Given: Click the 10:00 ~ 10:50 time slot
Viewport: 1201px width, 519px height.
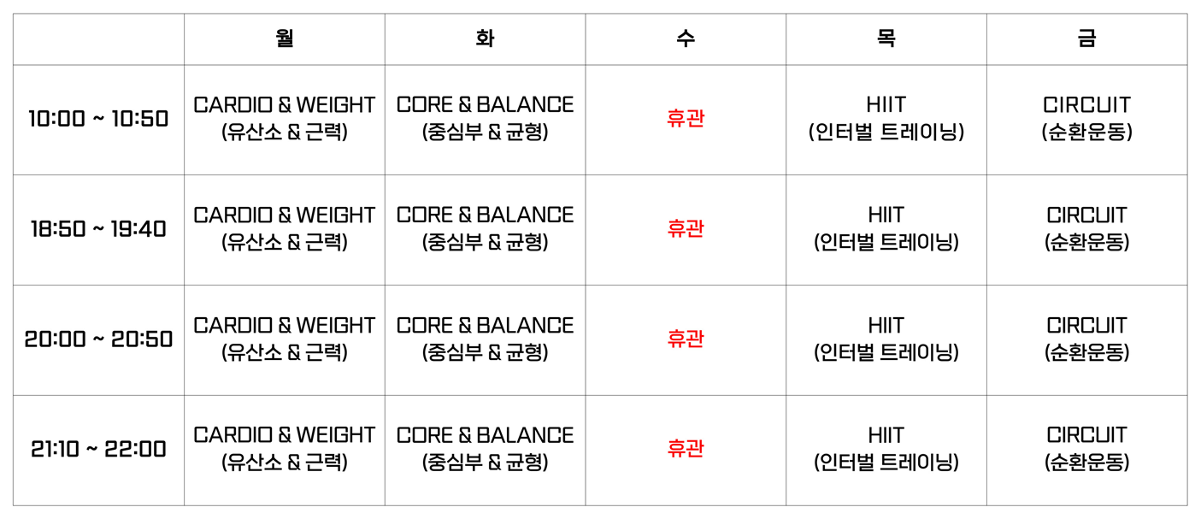Looking at the screenshot, I should coord(98,119).
